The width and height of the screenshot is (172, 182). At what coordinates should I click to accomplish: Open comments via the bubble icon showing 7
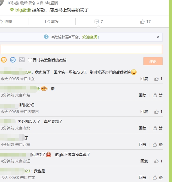point(97,22)
